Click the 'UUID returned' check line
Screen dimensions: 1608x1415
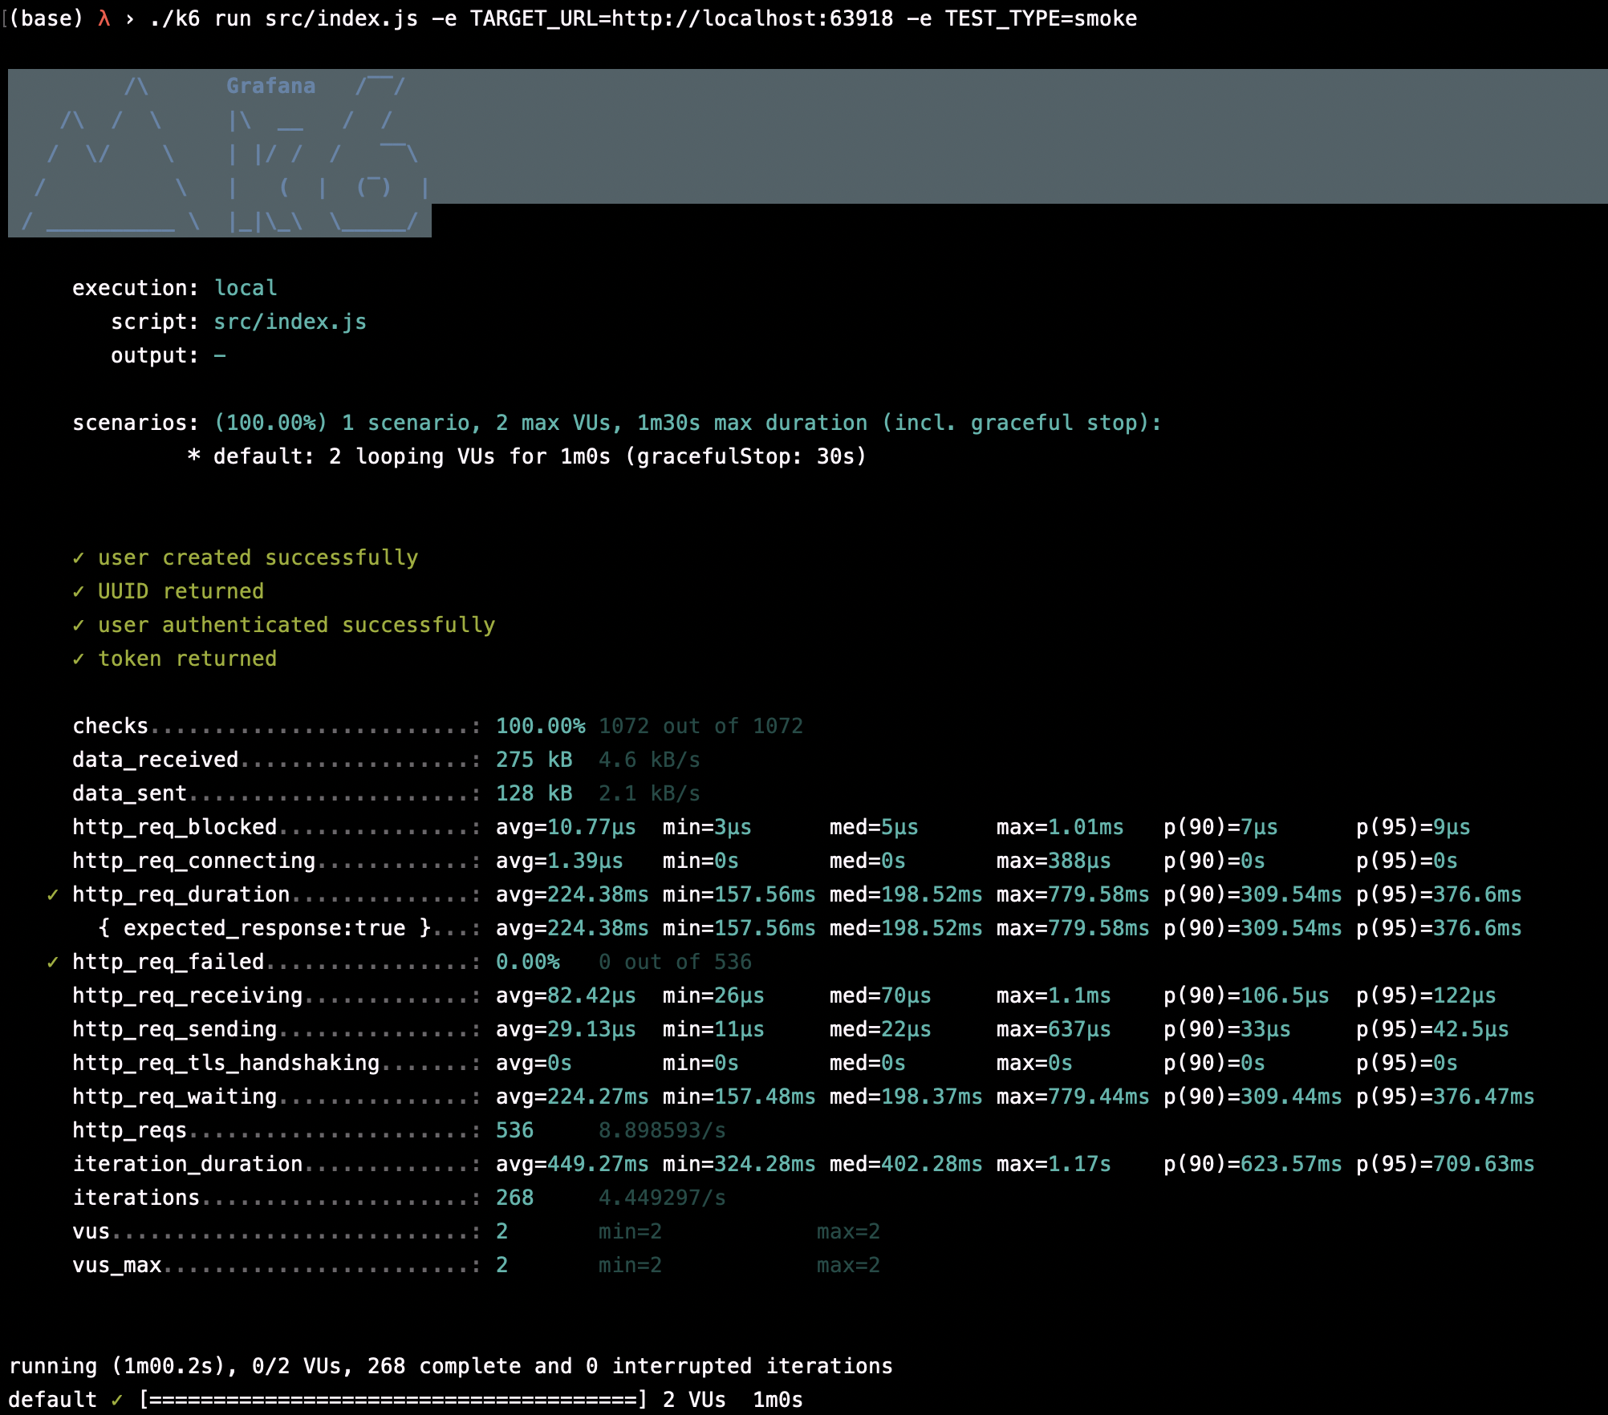point(169,591)
